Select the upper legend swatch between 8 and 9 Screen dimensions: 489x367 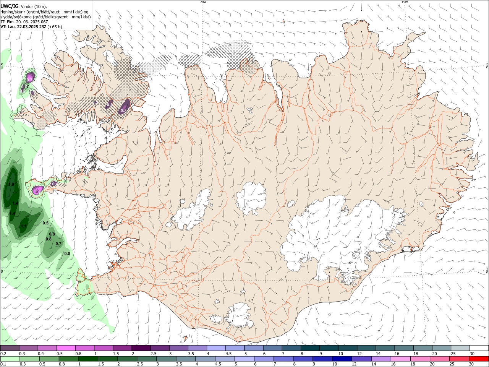(x=310, y=348)
